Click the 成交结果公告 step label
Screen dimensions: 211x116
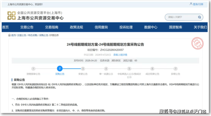click(x=152, y=74)
